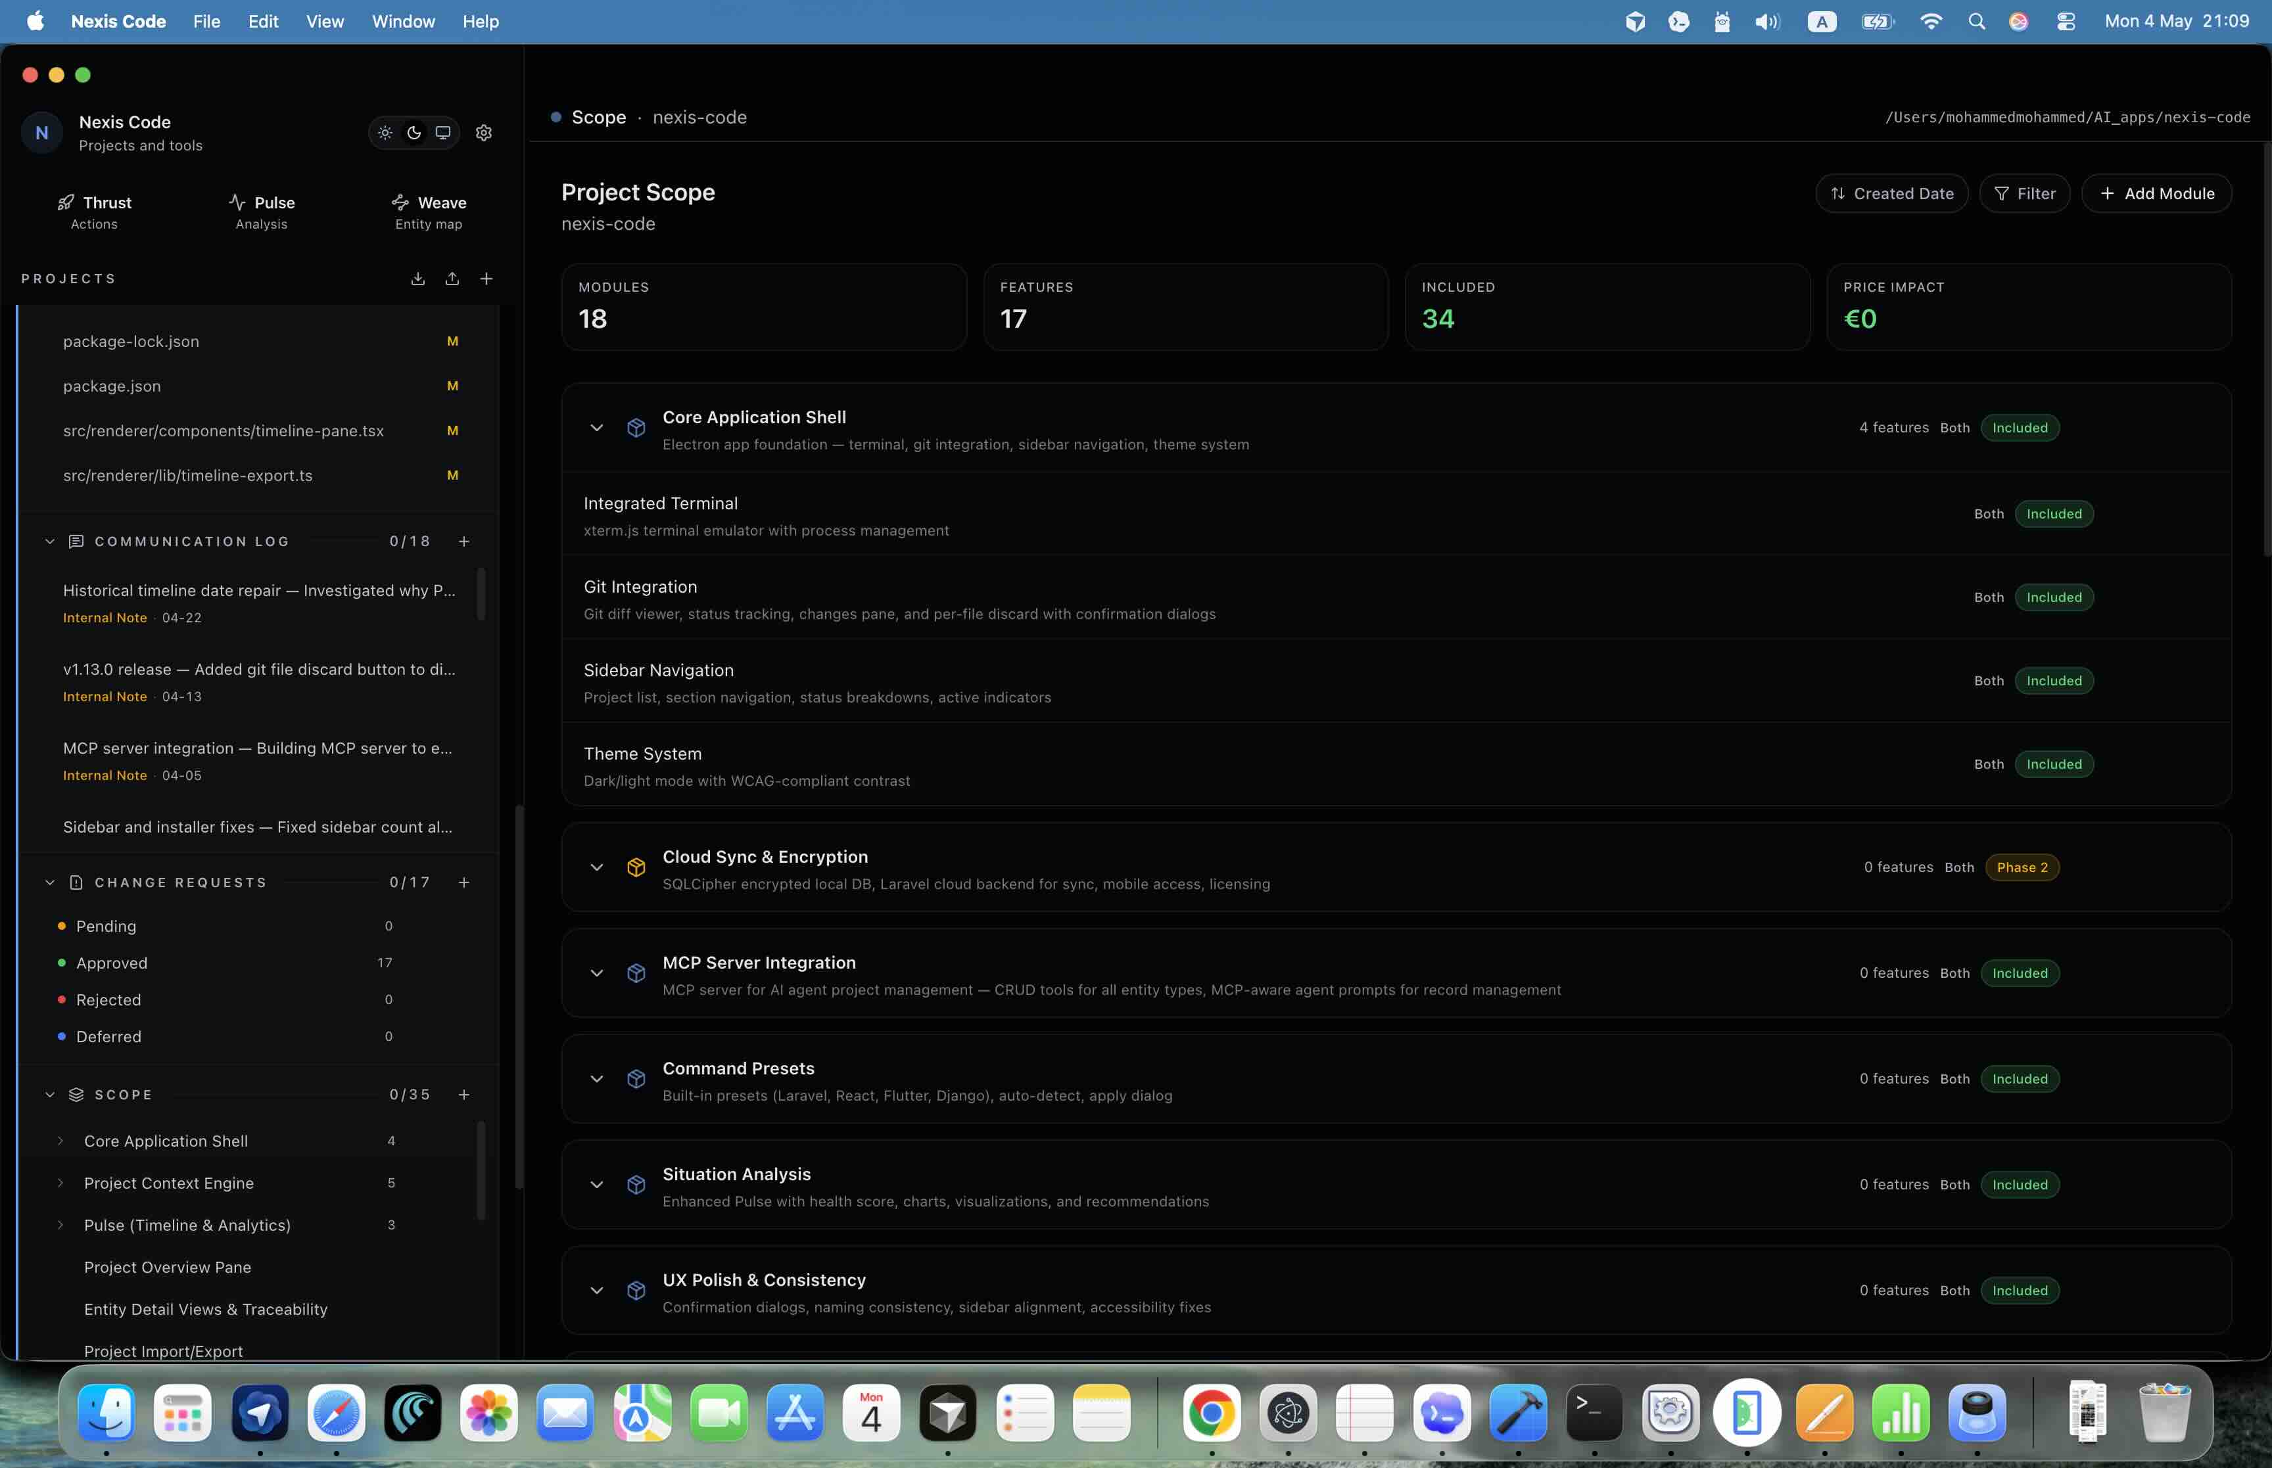Open Finder from the Dock

tap(106, 1411)
